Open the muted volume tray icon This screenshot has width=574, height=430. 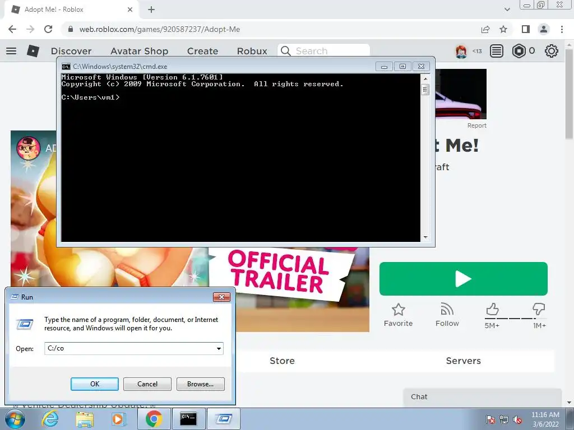coord(517,419)
